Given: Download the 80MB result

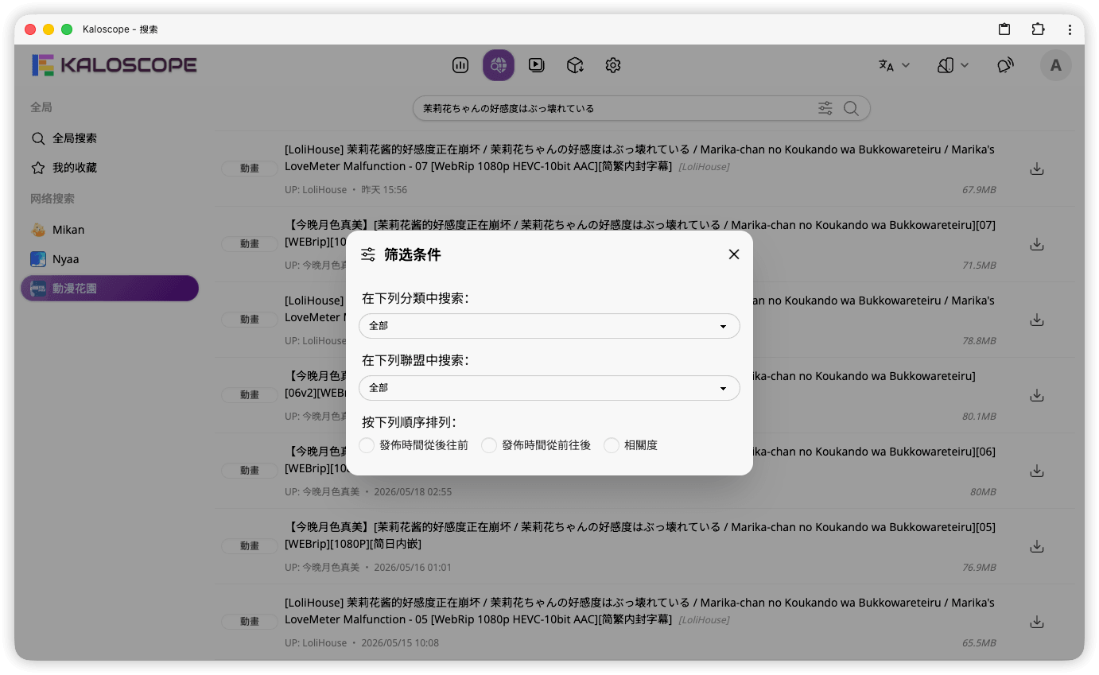Looking at the screenshot, I should click(1036, 471).
